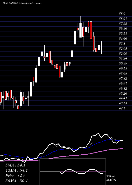132x185 pixels.
Task: Click the 52.09 price axis label
Action: [123, 54]
